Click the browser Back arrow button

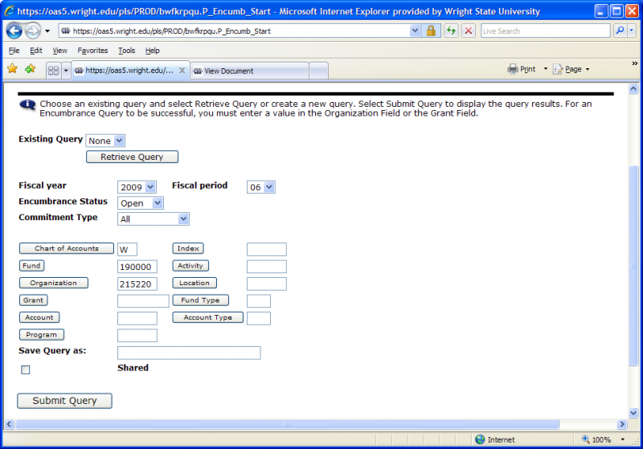14,31
